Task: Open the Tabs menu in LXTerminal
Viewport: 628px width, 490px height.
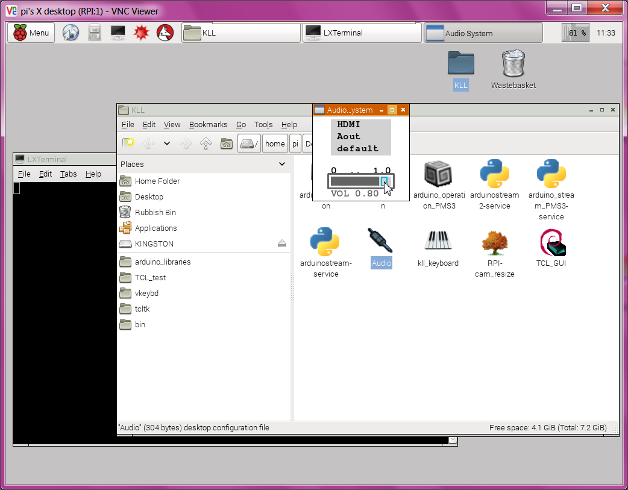Action: (68, 174)
